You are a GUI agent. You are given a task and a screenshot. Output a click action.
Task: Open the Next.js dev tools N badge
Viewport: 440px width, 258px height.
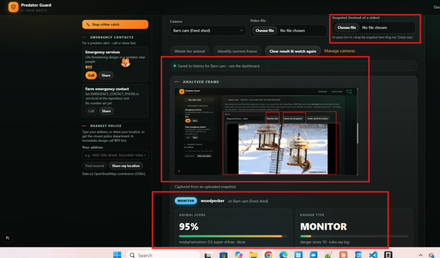click(8, 238)
